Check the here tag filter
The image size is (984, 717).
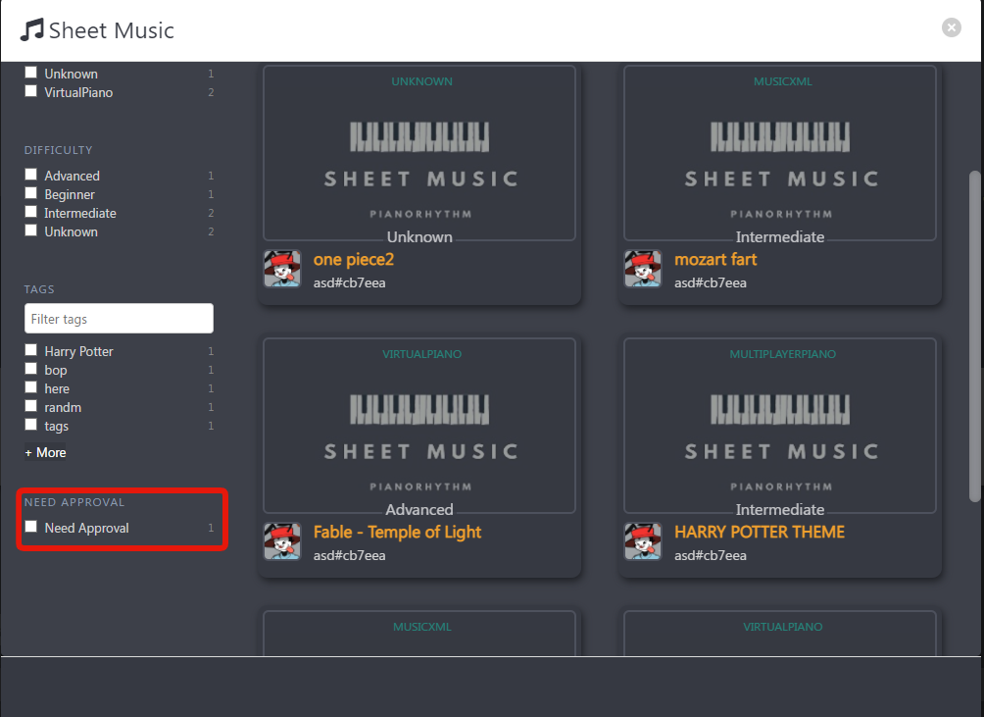(x=30, y=387)
